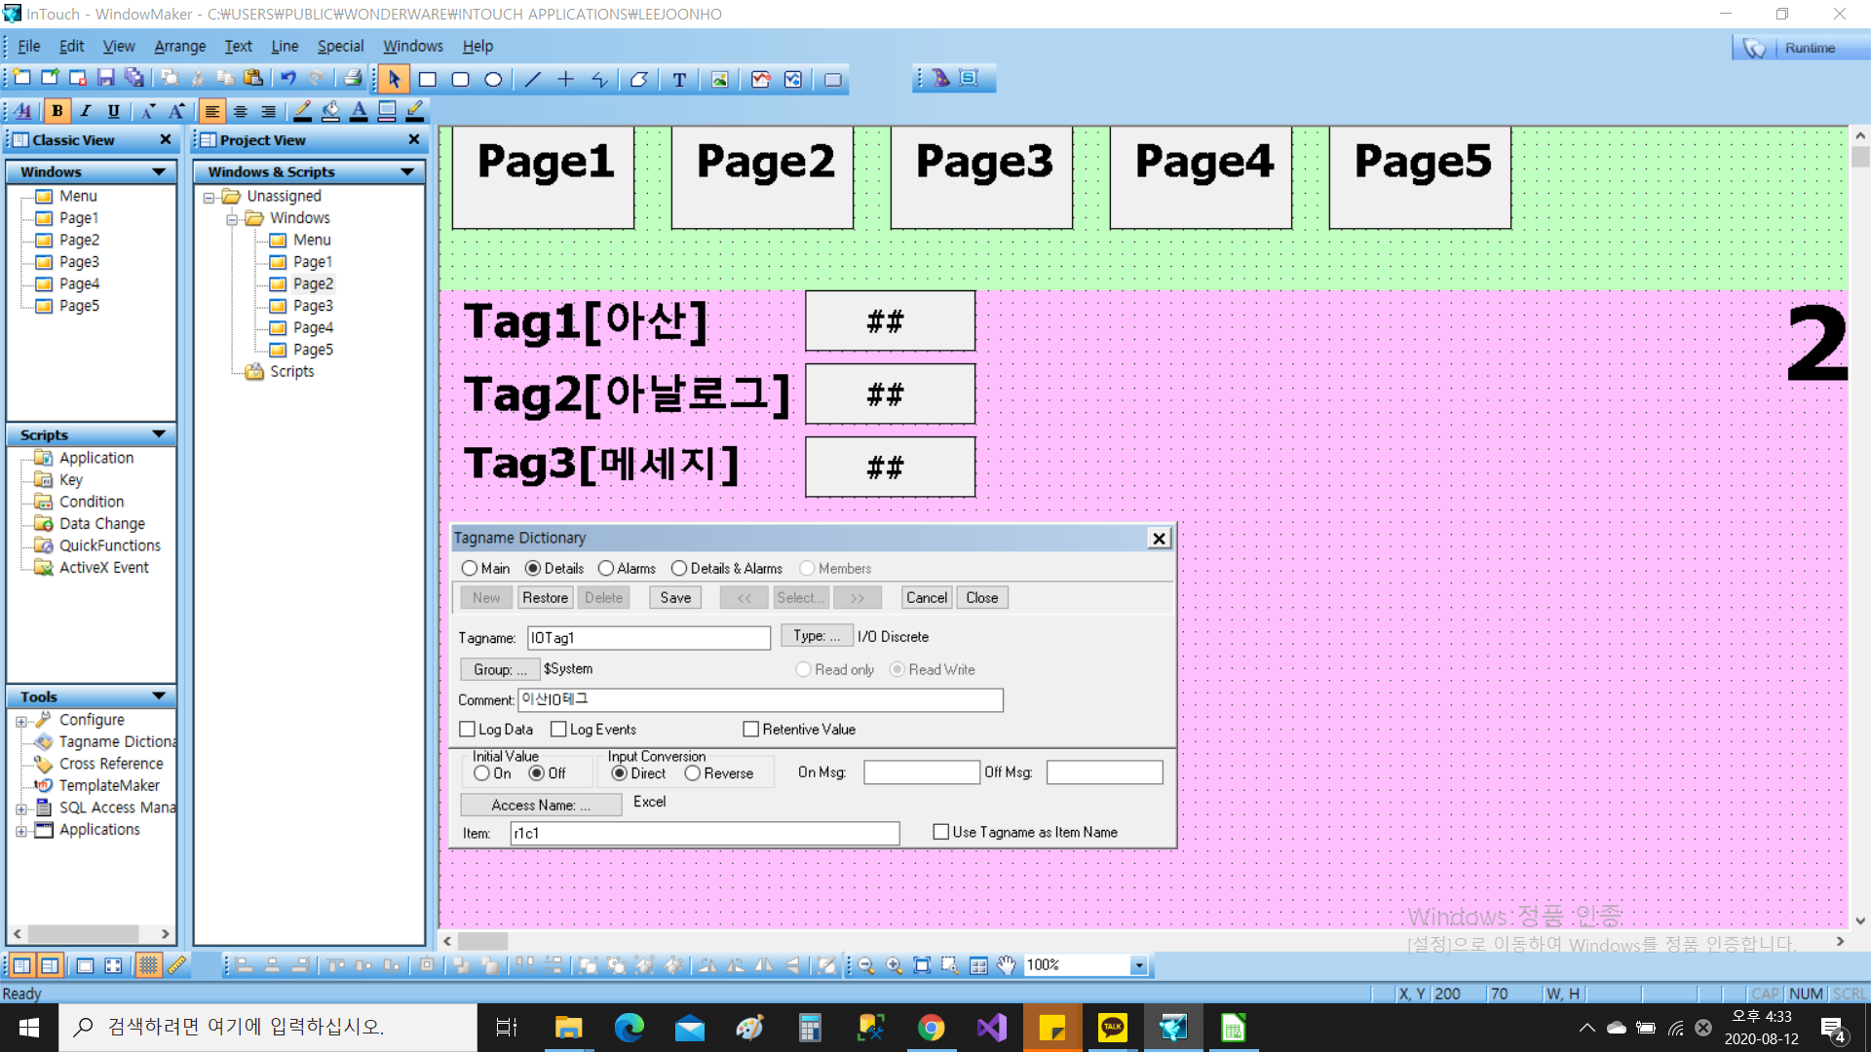Toggle Bold text formatting

click(57, 111)
